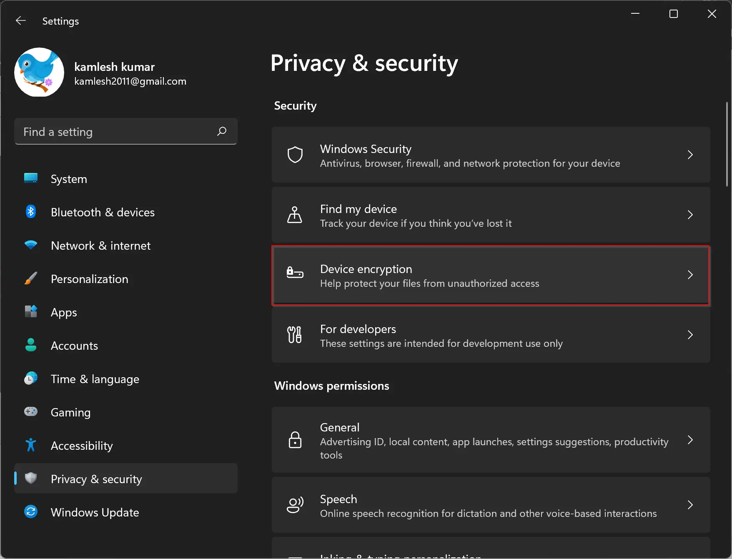Click the Bluetooth icon in sidebar
The image size is (732, 559).
pyautogui.click(x=31, y=212)
